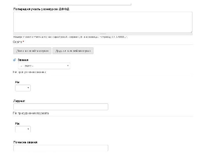Click the Освіта section heading
Viewport: 209px width, 157px height.
(18, 42)
